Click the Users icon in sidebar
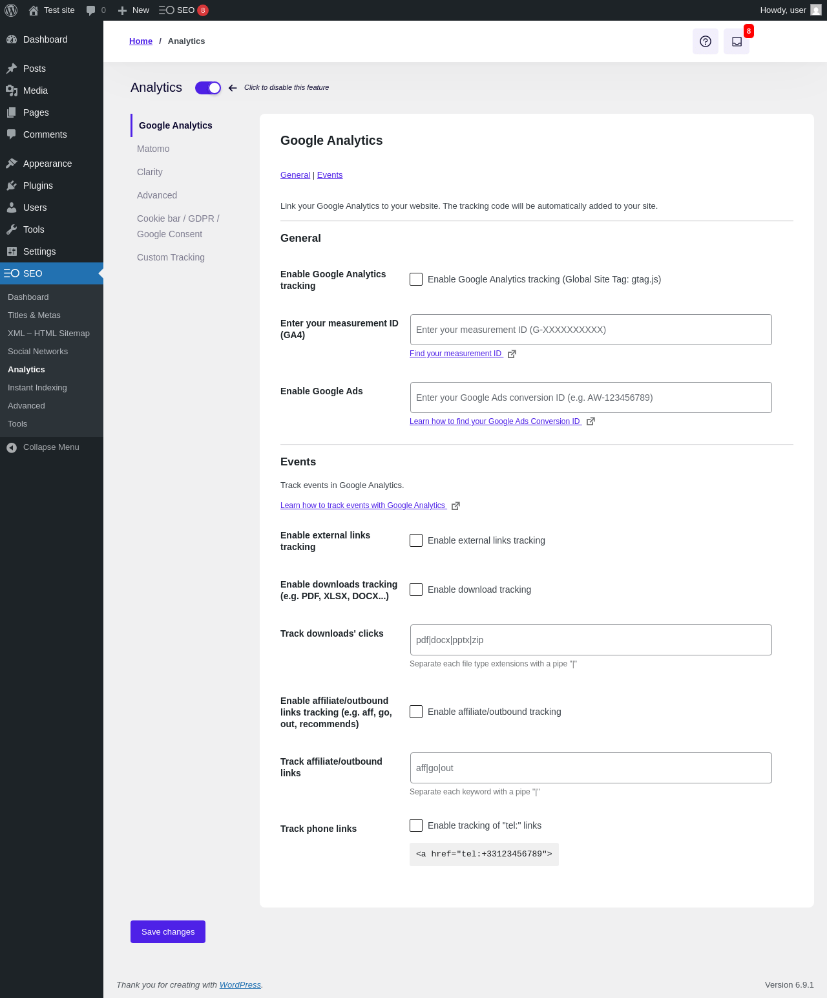 [x=12, y=207]
